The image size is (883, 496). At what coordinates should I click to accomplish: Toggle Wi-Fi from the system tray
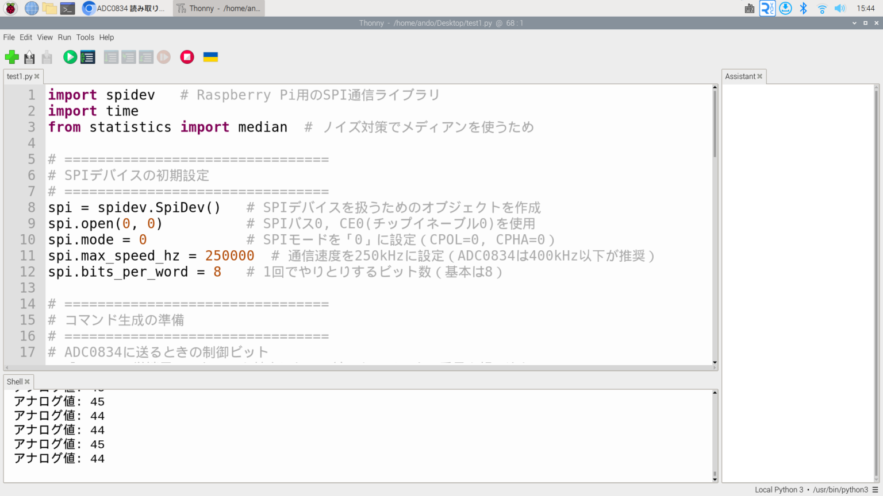(821, 8)
